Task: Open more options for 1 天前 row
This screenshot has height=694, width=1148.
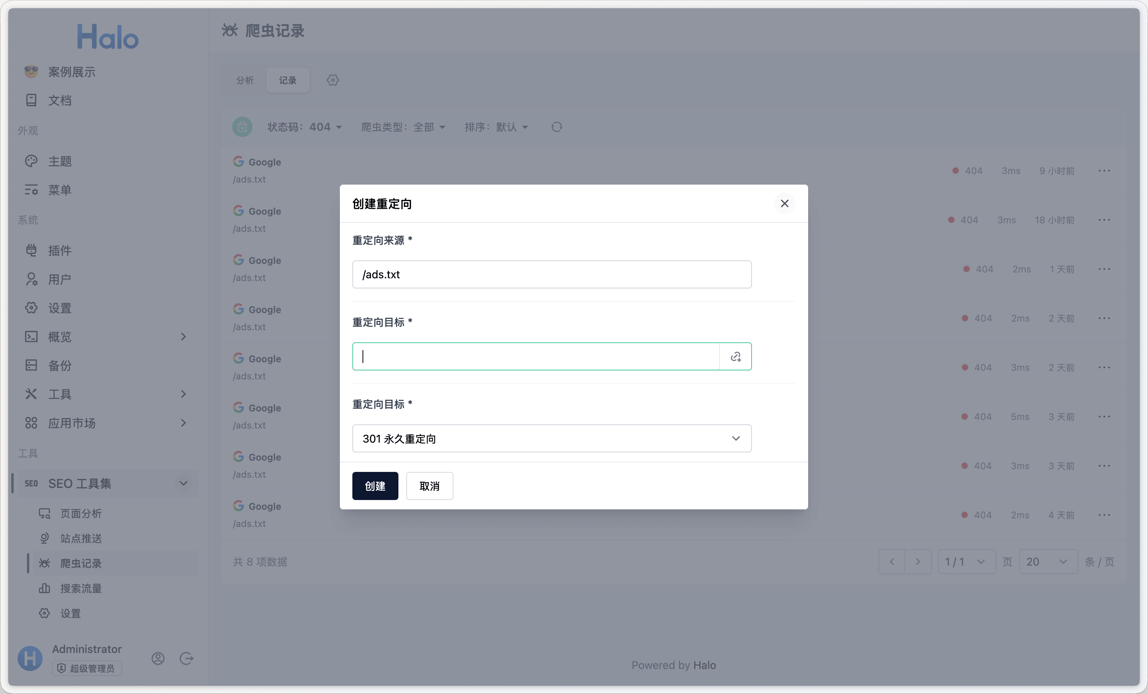Action: tap(1104, 269)
